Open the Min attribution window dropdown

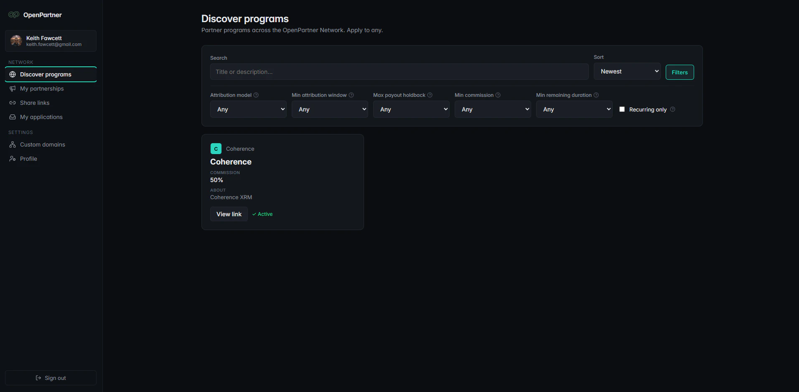point(330,109)
